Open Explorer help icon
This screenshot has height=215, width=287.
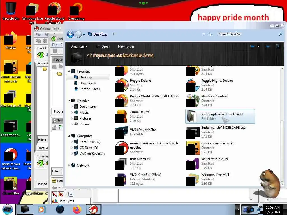coord(278,46)
